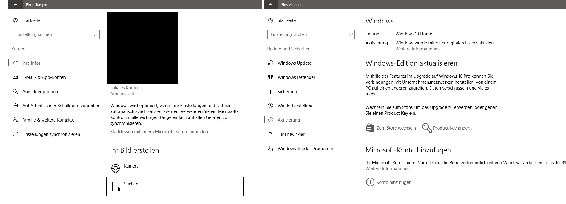Go to Startseite in Update und Sicherheit window
Image resolution: width=566 pixels, height=204 pixels.
pos(286,20)
